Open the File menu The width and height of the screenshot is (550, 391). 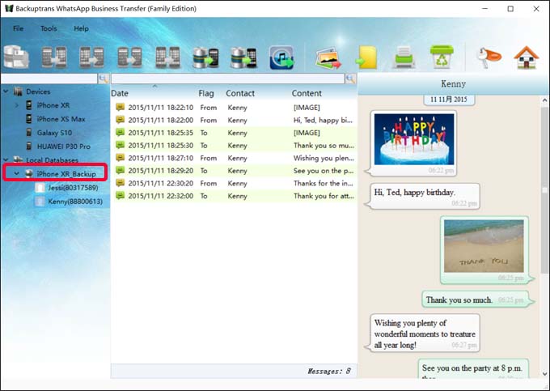click(x=19, y=28)
